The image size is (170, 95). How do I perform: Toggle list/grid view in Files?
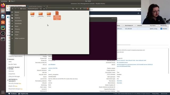click(77, 9)
